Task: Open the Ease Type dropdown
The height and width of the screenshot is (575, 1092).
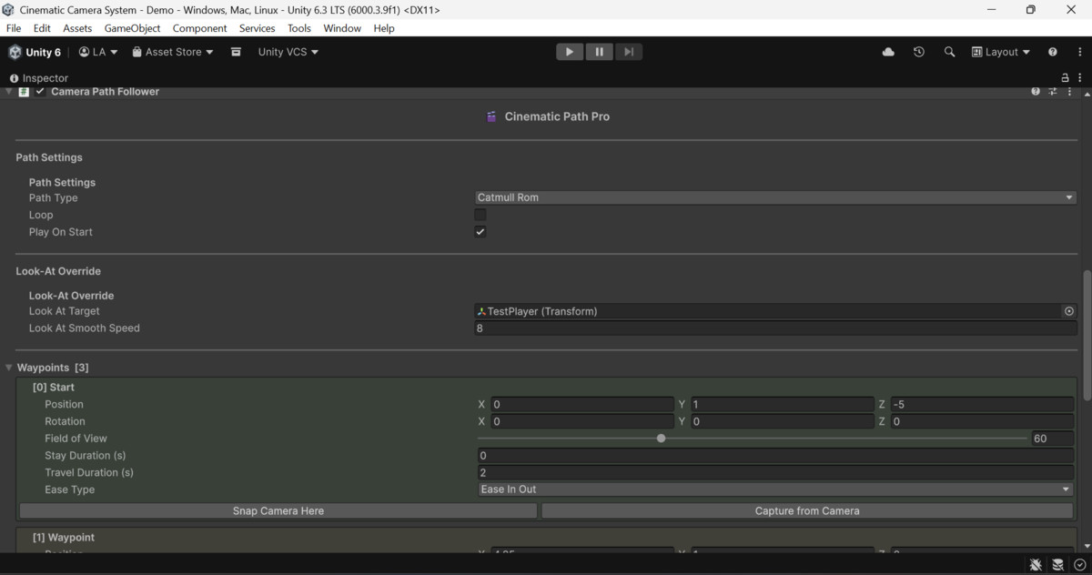Action: coord(775,489)
